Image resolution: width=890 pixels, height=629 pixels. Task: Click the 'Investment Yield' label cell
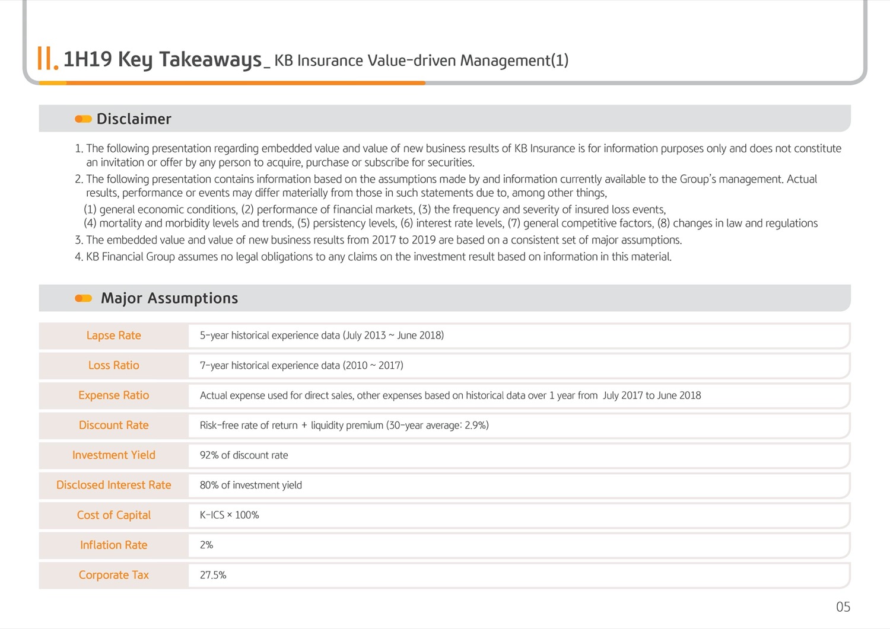point(113,455)
